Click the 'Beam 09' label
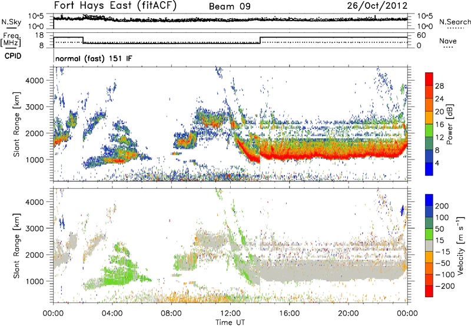The image size is (471, 326). [230, 6]
